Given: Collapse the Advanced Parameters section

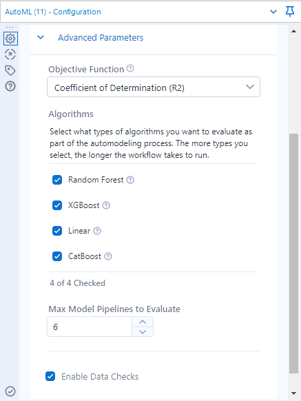Looking at the screenshot, I should [41, 37].
